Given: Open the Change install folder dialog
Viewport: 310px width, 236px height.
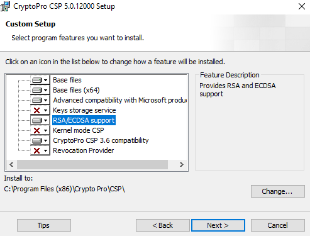Looking at the screenshot, I should 278,191.
